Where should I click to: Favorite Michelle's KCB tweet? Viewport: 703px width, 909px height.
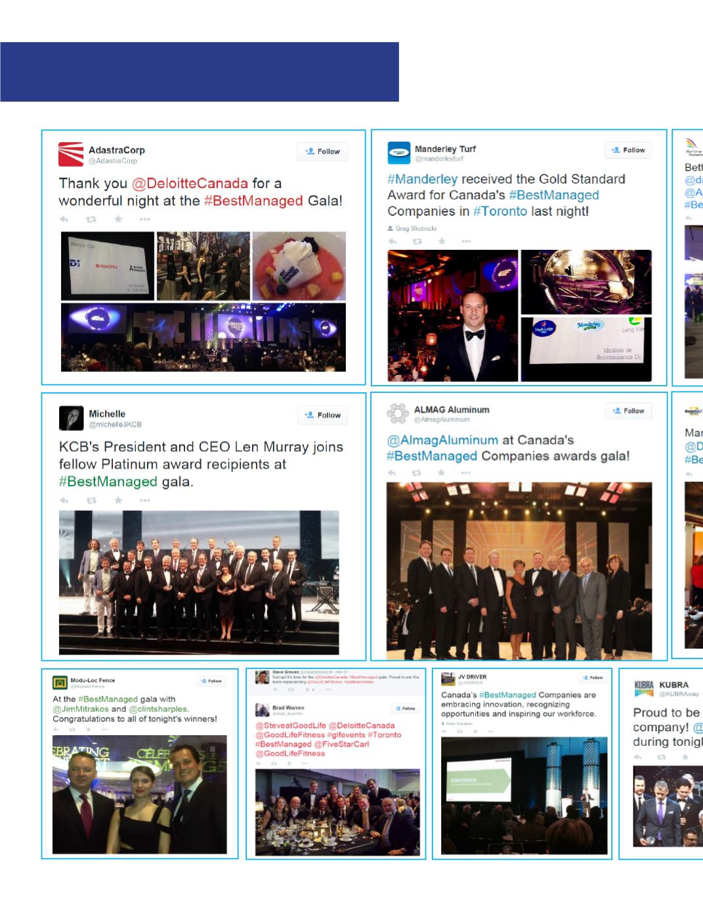point(118,500)
